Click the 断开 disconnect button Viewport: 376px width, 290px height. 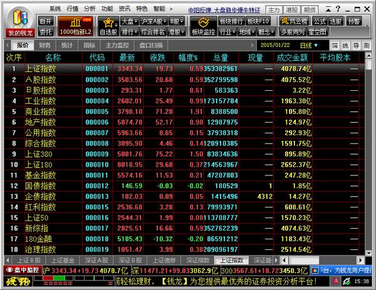point(46,21)
